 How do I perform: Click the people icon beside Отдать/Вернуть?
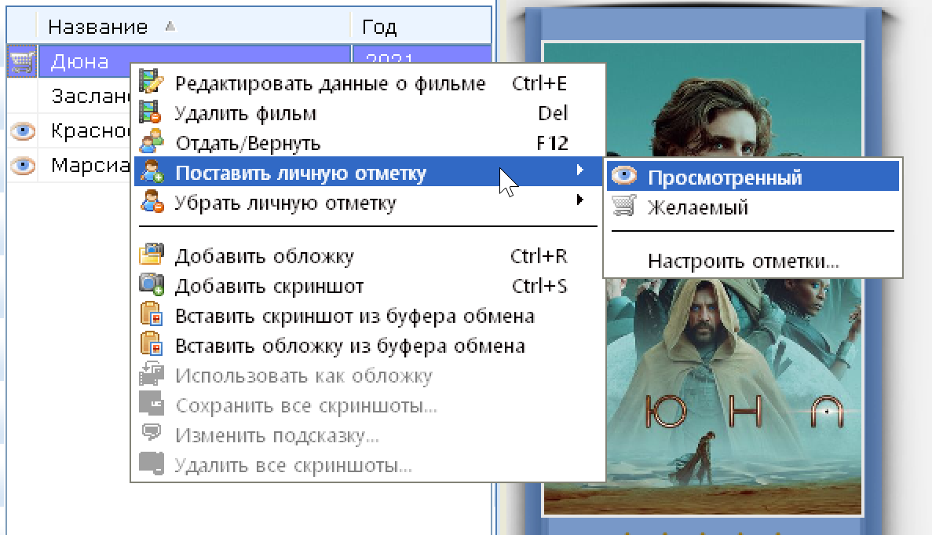[151, 142]
